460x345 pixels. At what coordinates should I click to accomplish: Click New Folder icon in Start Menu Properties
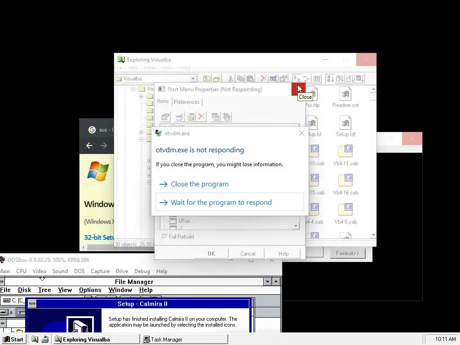[x=190, y=117]
